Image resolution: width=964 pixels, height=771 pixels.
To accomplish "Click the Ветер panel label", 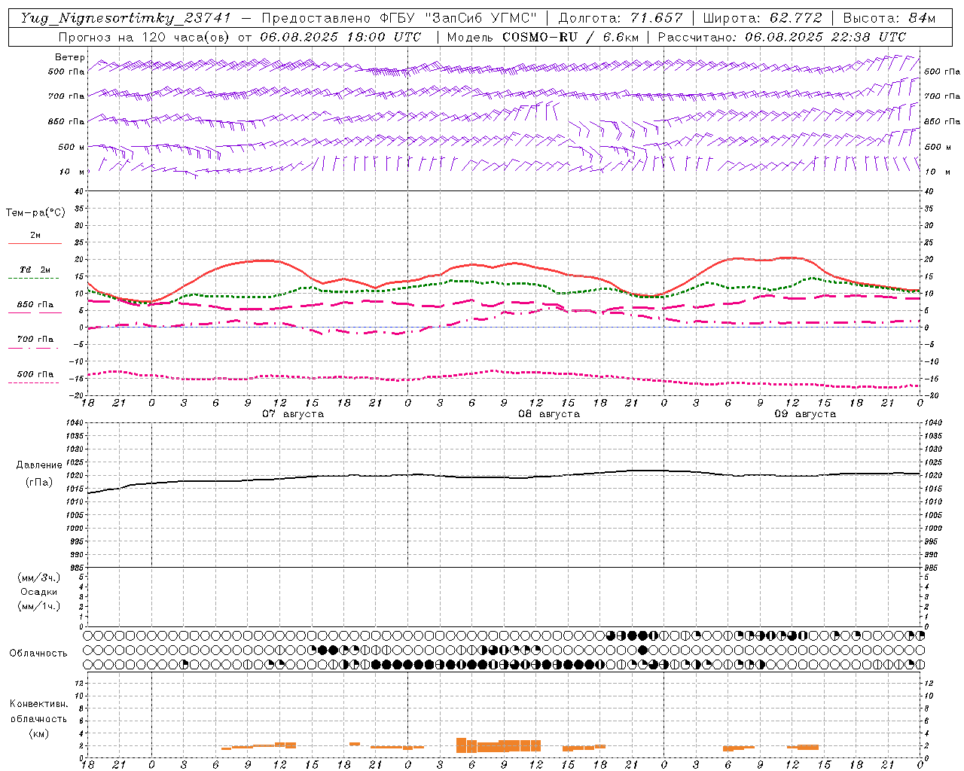I will pyautogui.click(x=70, y=57).
